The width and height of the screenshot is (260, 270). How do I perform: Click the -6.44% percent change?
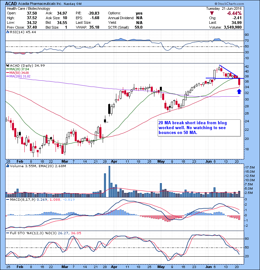234,13
